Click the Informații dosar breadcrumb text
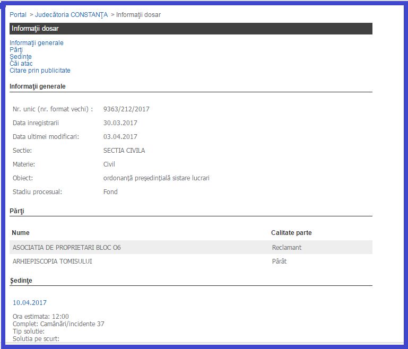The height and width of the screenshot is (349, 408). pos(138,15)
